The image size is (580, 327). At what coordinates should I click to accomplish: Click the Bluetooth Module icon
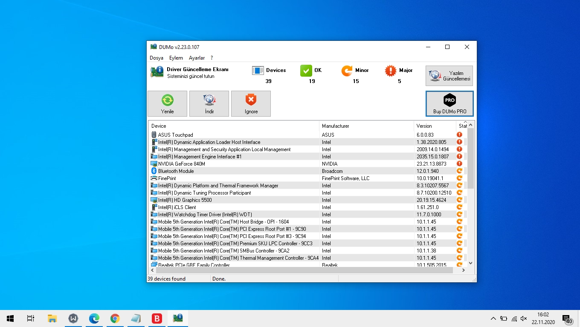pos(154,171)
